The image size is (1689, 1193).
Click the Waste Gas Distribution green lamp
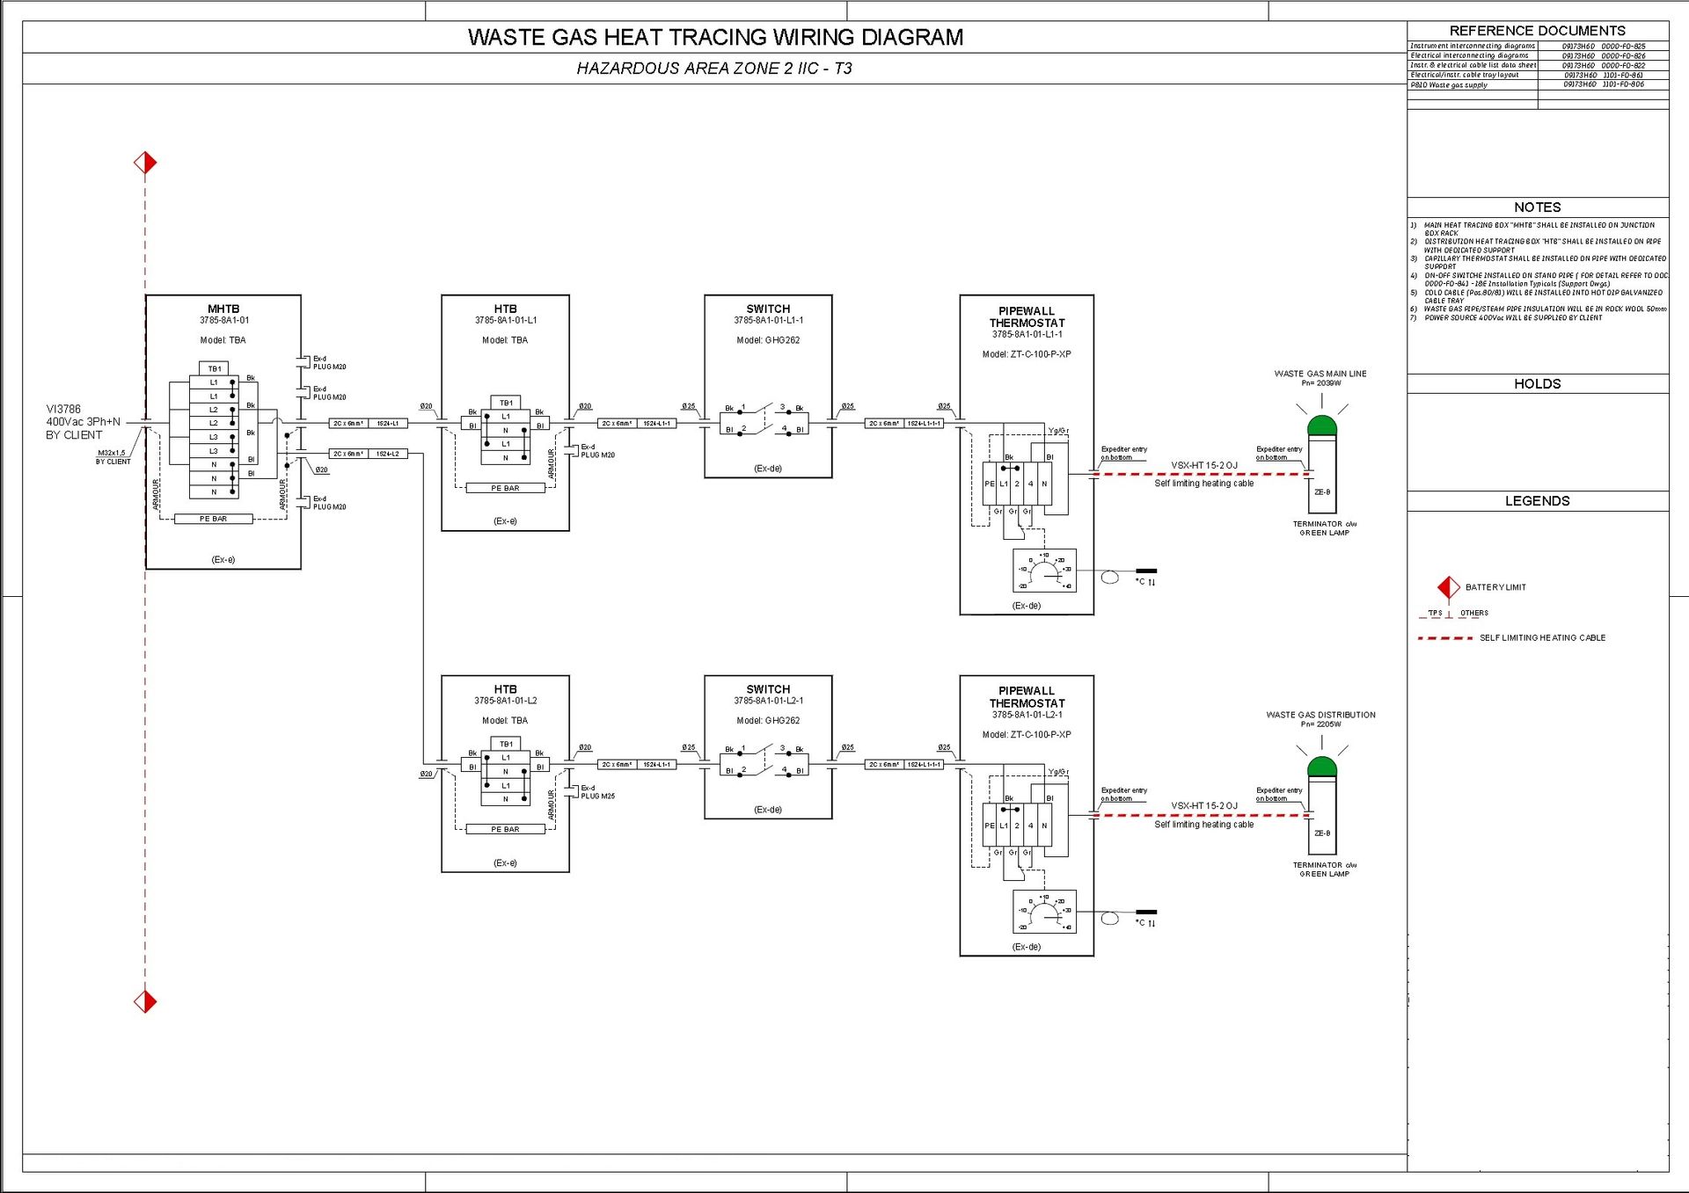point(1322,767)
